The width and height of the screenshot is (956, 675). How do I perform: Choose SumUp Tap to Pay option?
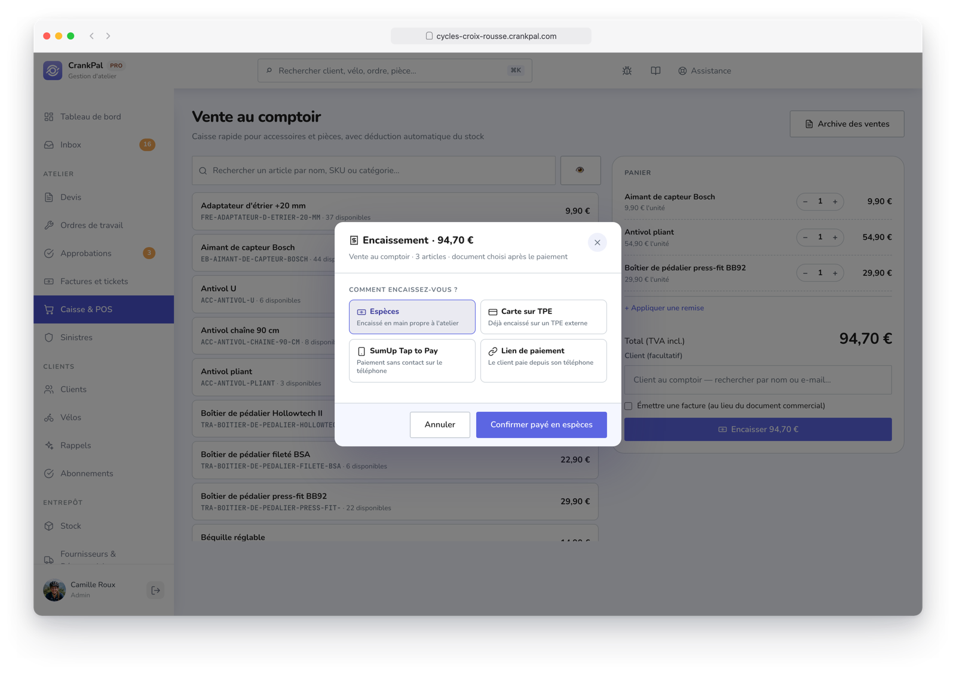point(412,360)
